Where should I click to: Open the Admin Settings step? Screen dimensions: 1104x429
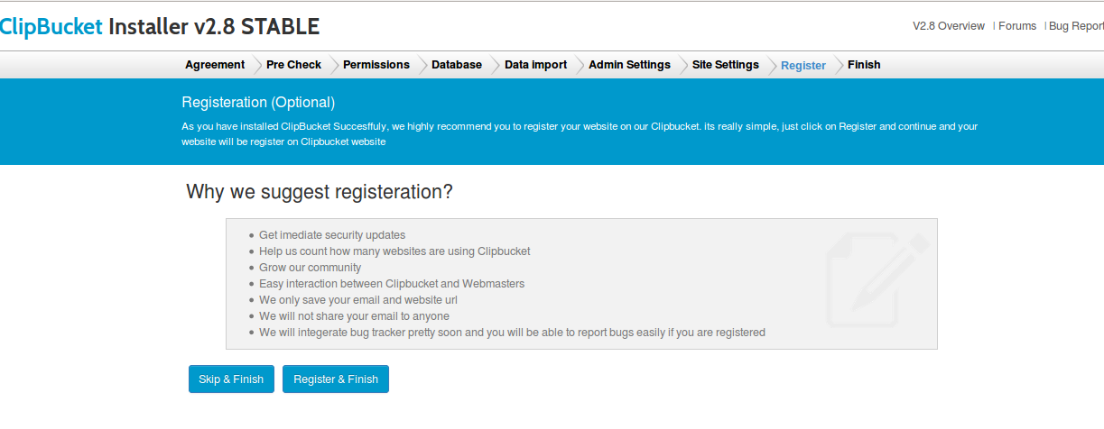629,65
